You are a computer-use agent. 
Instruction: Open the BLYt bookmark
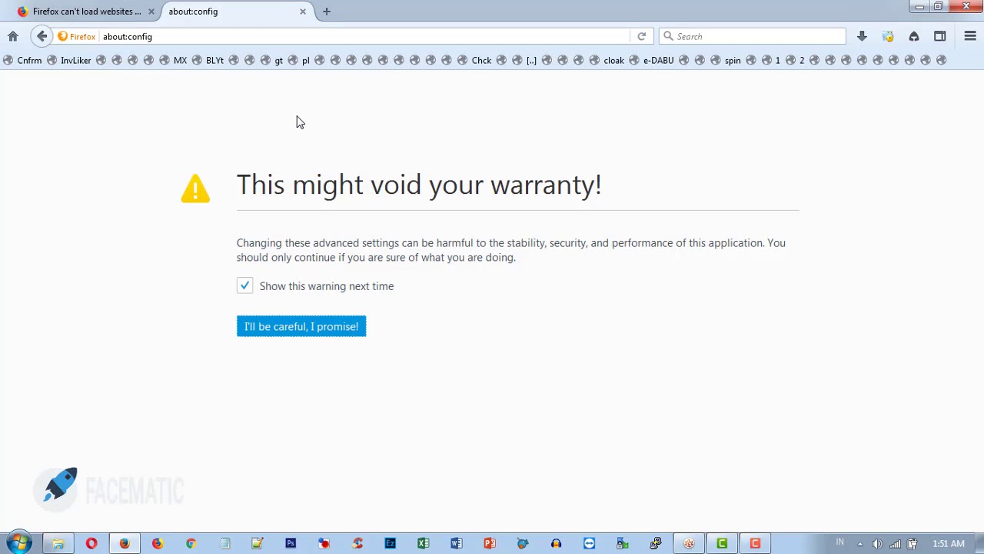(208, 60)
